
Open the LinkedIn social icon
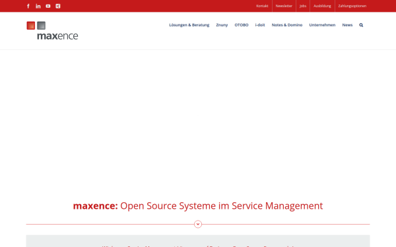tap(38, 6)
